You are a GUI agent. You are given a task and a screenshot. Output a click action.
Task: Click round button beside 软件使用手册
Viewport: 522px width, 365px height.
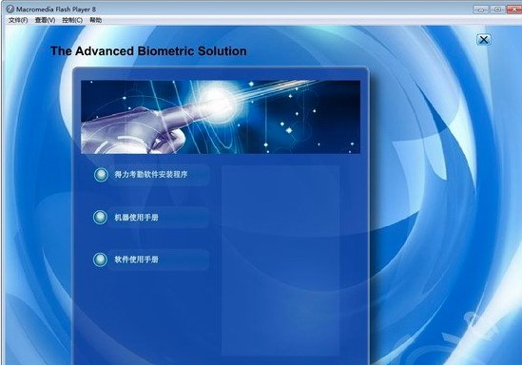(100, 259)
